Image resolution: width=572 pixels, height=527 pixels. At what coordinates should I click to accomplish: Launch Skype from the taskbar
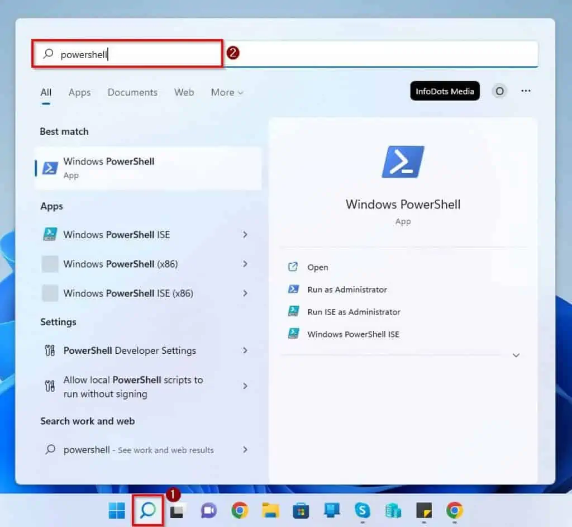[363, 510]
